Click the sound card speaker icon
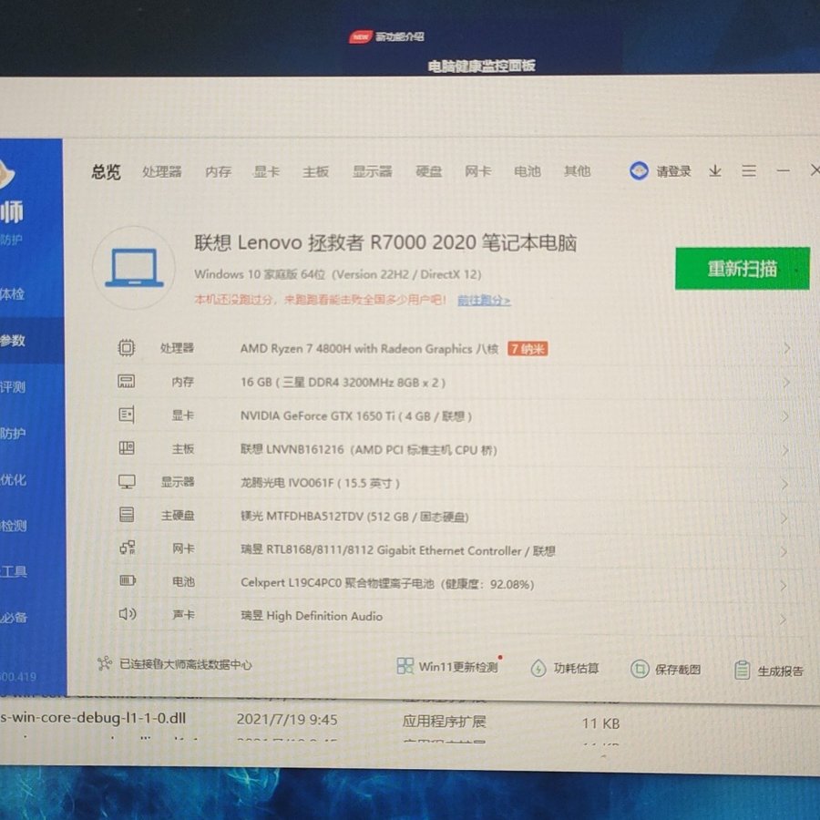Image resolution: width=820 pixels, height=820 pixels. click(x=128, y=615)
